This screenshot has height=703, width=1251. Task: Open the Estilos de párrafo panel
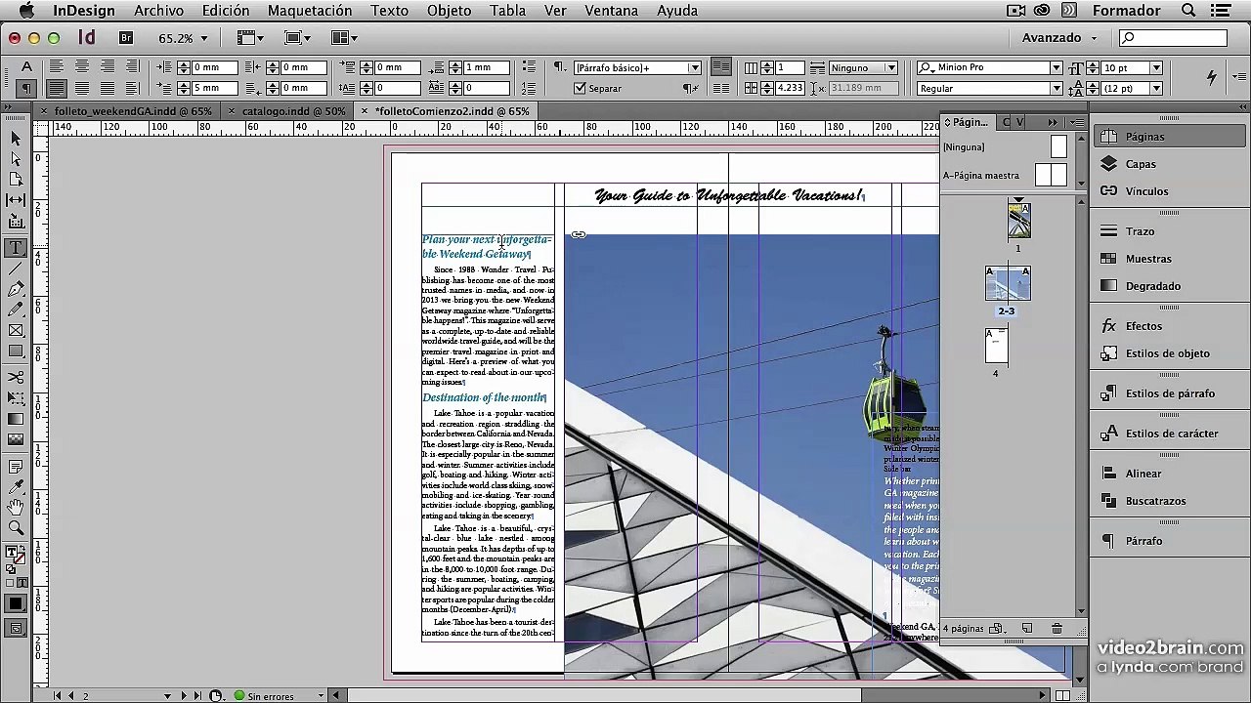point(1170,393)
